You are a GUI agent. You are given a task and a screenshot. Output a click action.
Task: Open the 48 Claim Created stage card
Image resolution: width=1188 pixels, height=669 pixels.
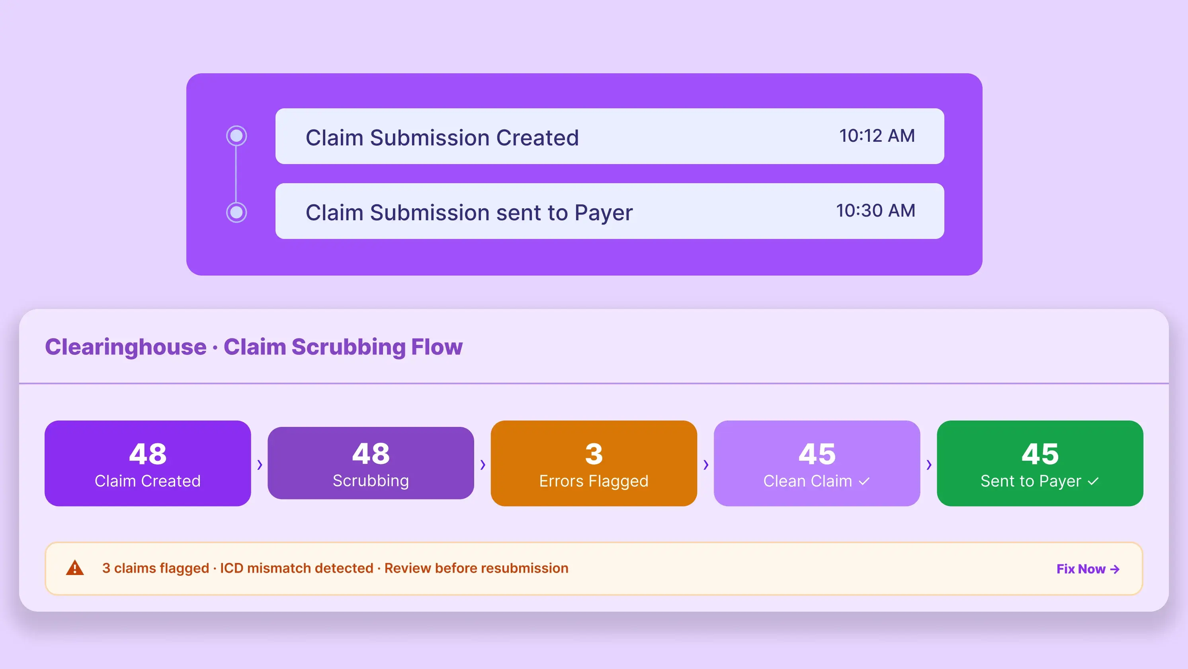pos(148,463)
